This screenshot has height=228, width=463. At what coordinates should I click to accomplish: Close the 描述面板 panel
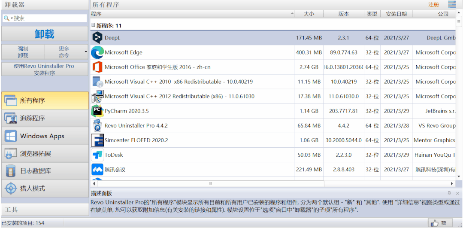click(457, 193)
